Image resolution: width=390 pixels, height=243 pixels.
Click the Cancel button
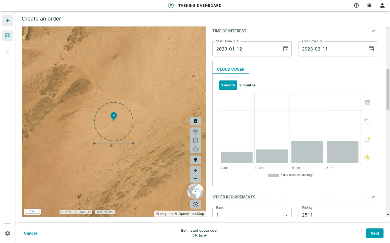[x=30, y=233]
